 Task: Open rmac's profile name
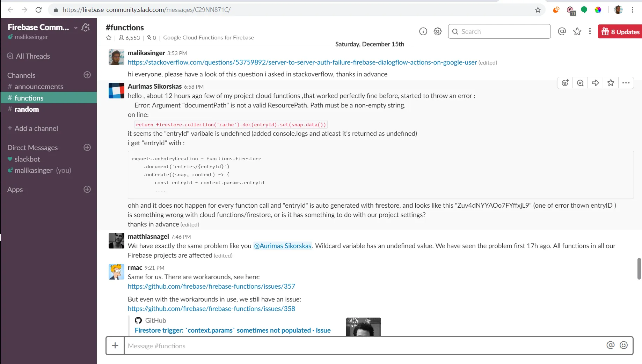pyautogui.click(x=135, y=267)
